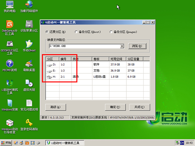The height and width of the screenshot is (146, 195).
Task: Click the second quick-launch icon in taskbar
Action: tap(21, 143)
